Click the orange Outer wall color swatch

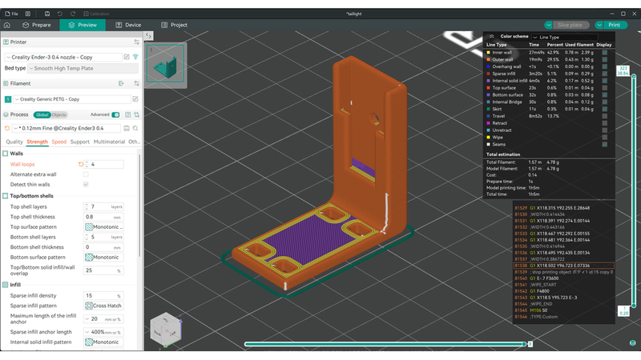coord(489,59)
